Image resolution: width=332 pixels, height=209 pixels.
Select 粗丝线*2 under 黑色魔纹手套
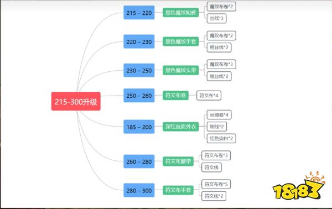(x=219, y=48)
